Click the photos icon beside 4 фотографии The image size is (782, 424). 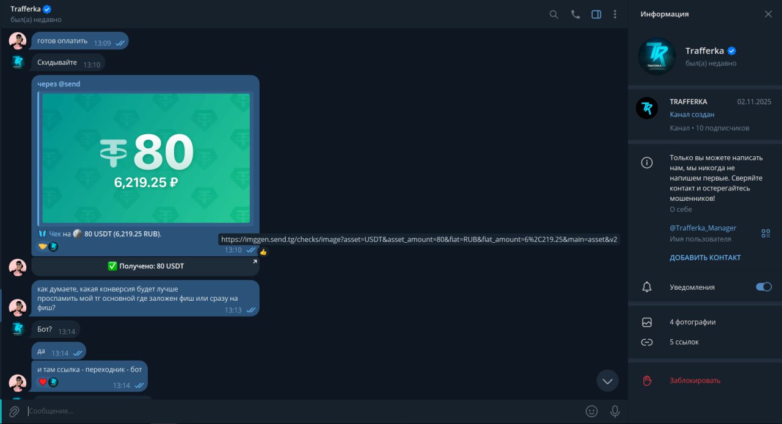pos(647,322)
